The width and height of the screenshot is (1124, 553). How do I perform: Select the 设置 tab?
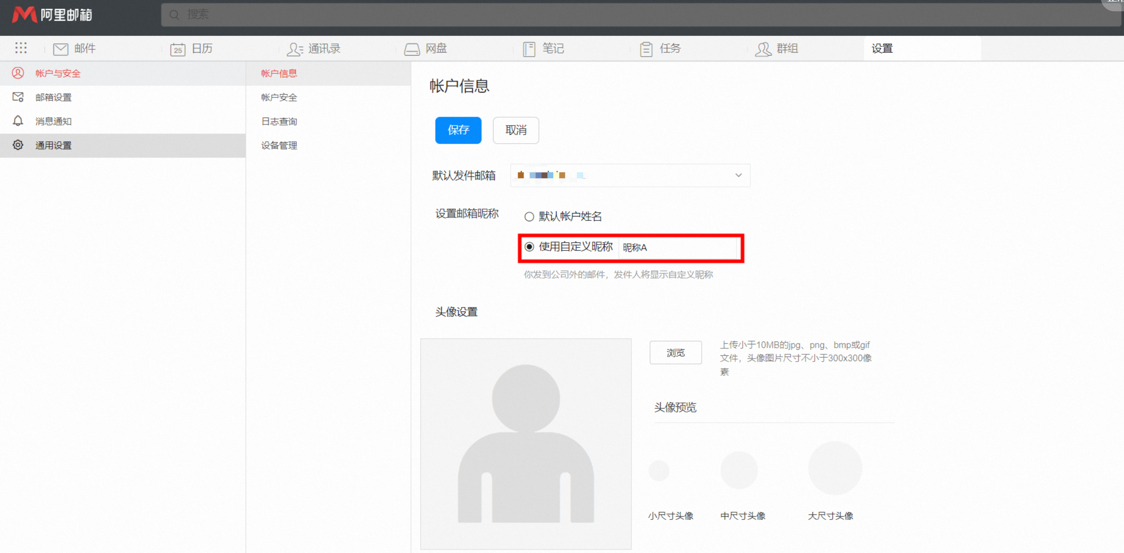coord(922,49)
